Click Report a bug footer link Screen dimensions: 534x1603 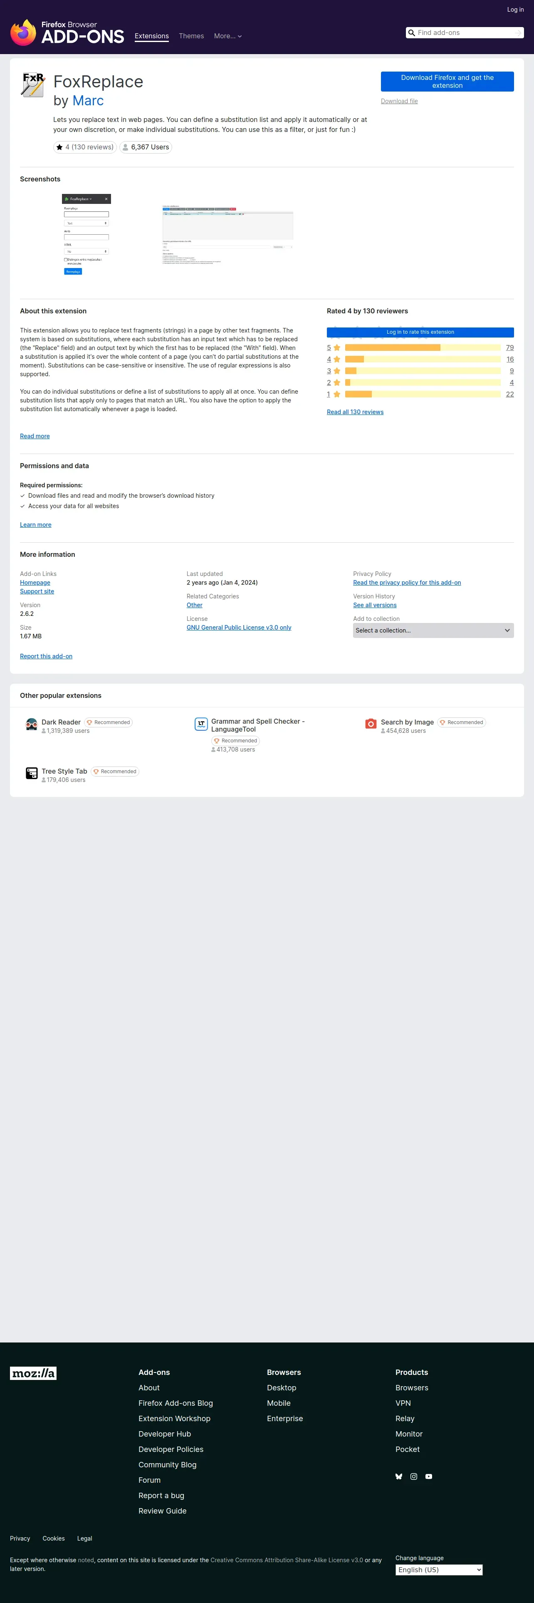(162, 1496)
